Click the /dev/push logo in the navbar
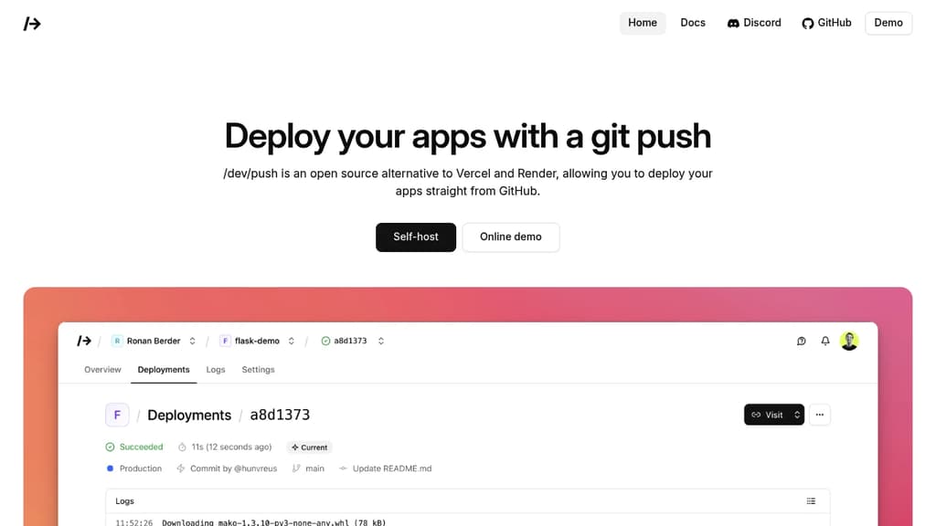This screenshot has height=526, width=936. 31,23
